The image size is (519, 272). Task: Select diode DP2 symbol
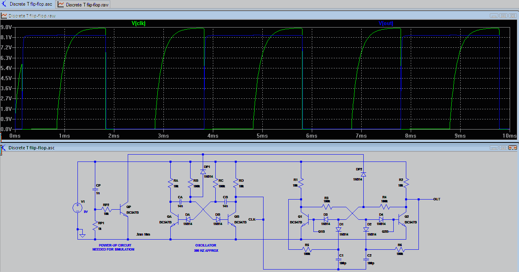pyautogui.click(x=364, y=174)
